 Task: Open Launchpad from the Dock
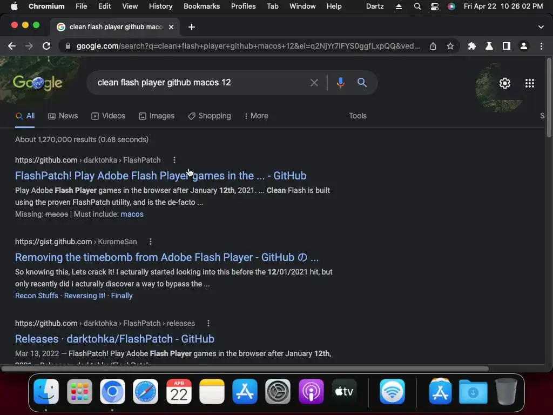click(79, 391)
